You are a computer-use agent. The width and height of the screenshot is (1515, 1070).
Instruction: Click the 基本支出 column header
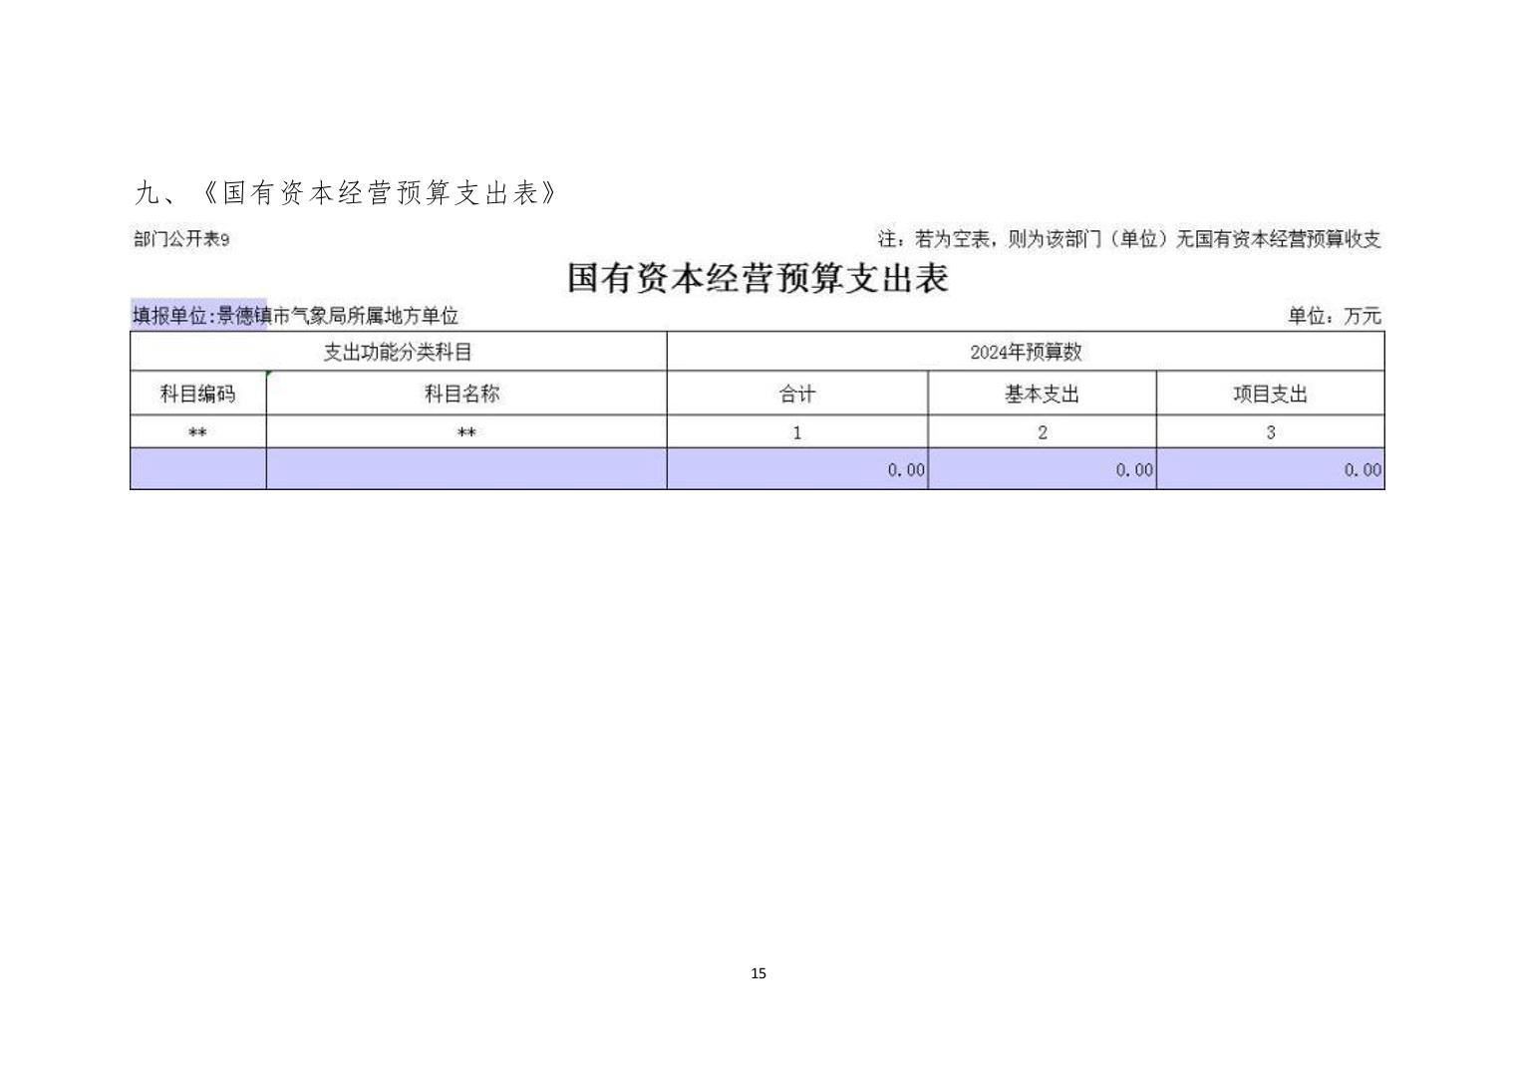click(x=1041, y=394)
